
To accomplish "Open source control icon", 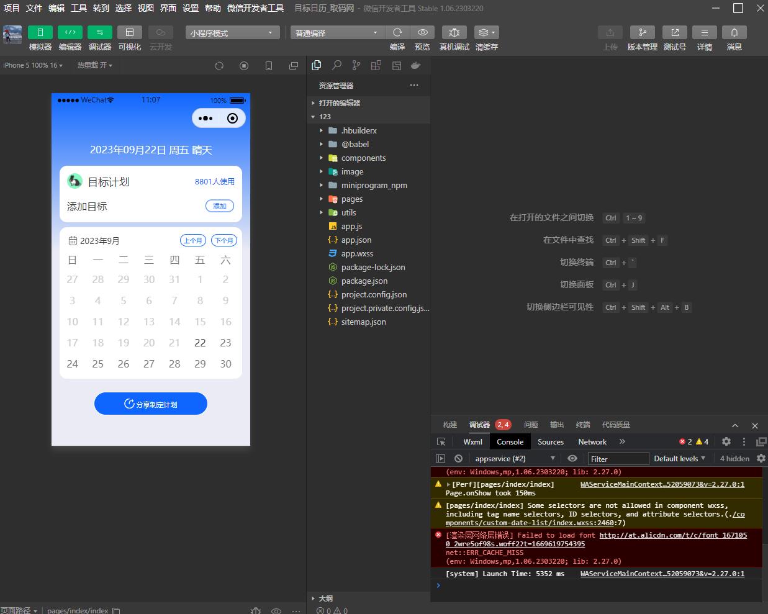I will tap(356, 65).
